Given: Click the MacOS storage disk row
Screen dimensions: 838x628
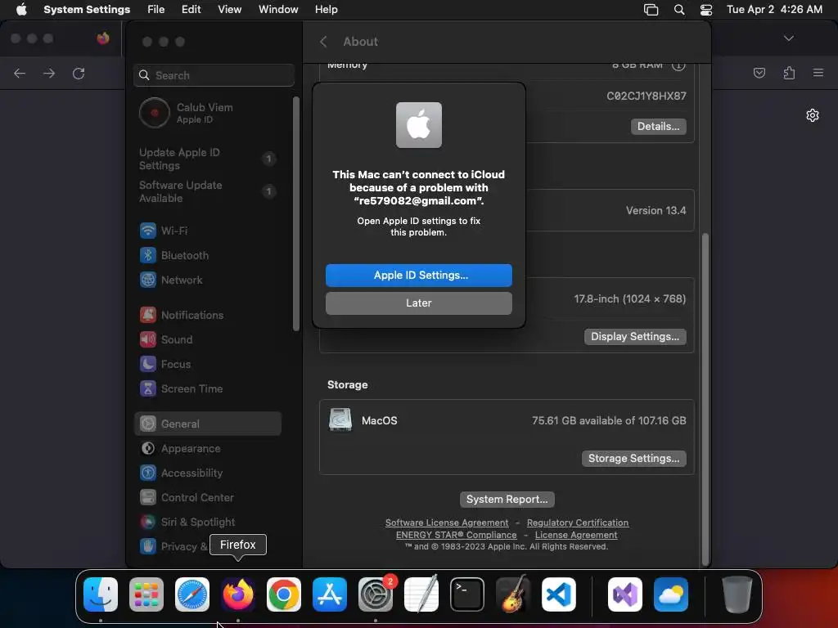Looking at the screenshot, I should 507,421.
